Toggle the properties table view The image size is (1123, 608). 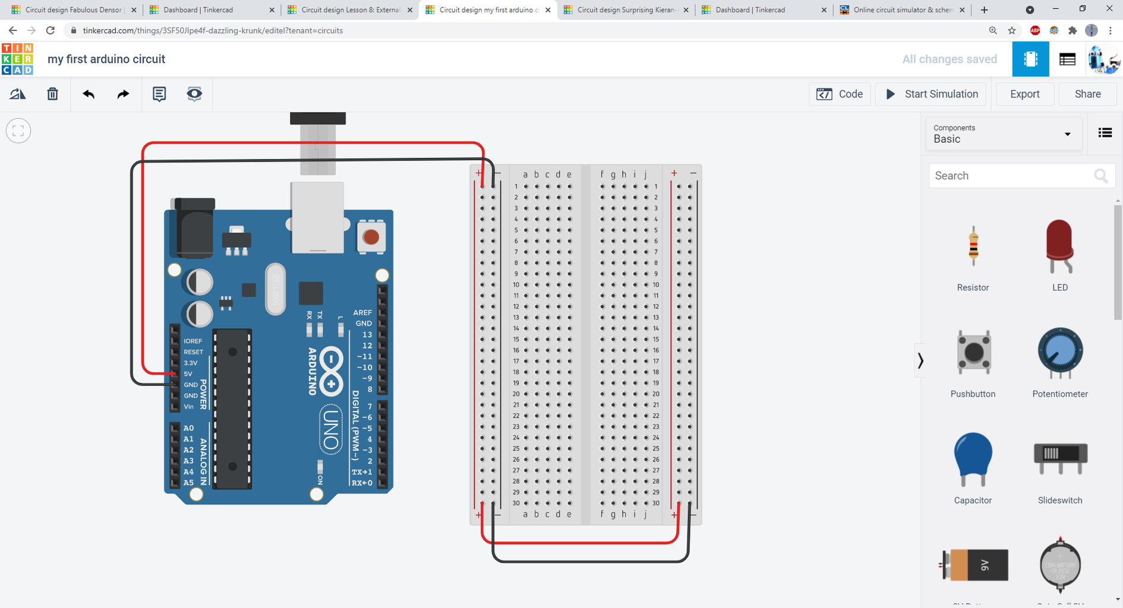tap(1067, 59)
